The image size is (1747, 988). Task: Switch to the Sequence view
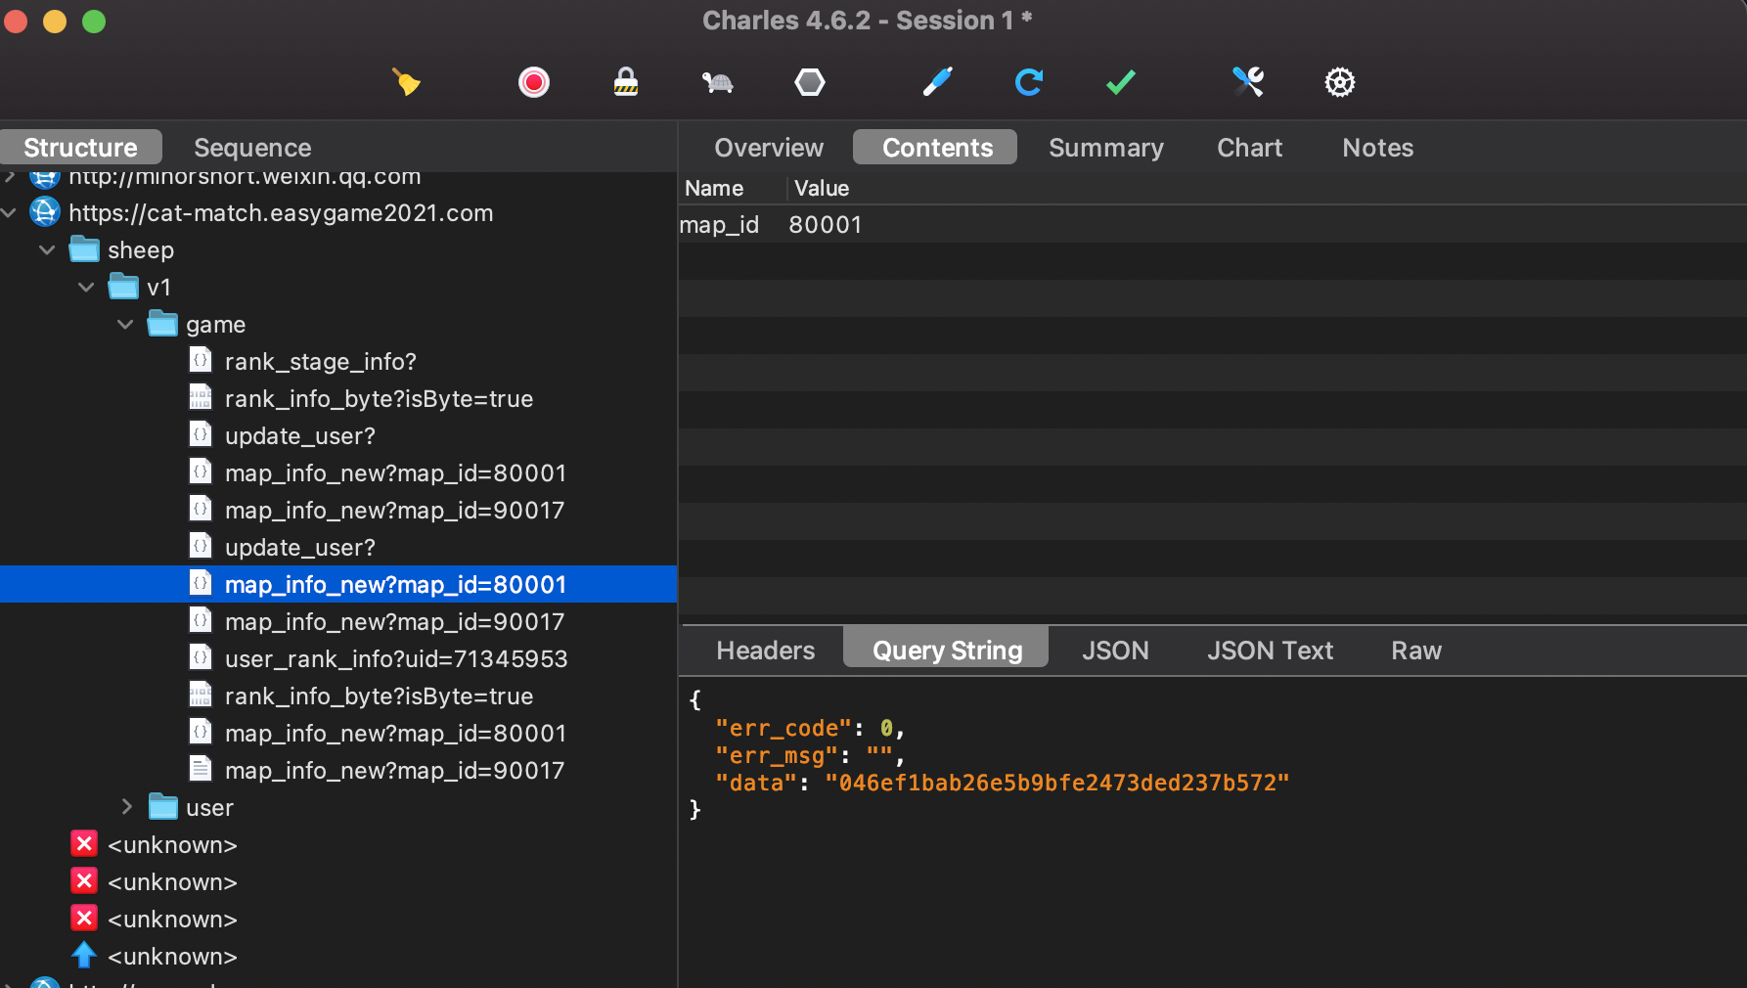pyautogui.click(x=252, y=147)
